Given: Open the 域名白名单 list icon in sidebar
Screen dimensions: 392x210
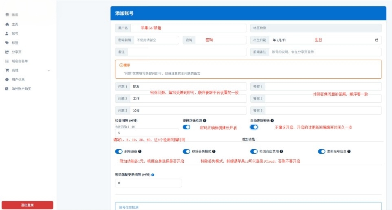Looking at the screenshot, I should point(7,61).
